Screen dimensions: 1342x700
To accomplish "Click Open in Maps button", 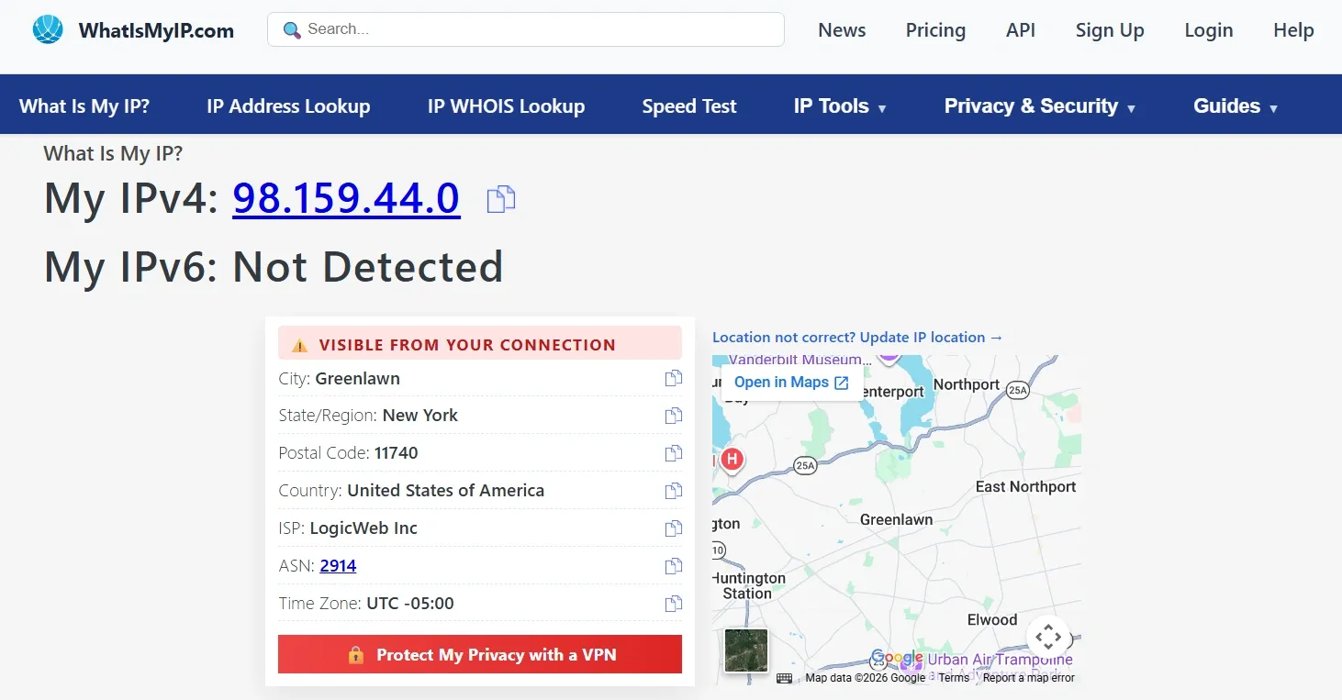I will point(791,383).
